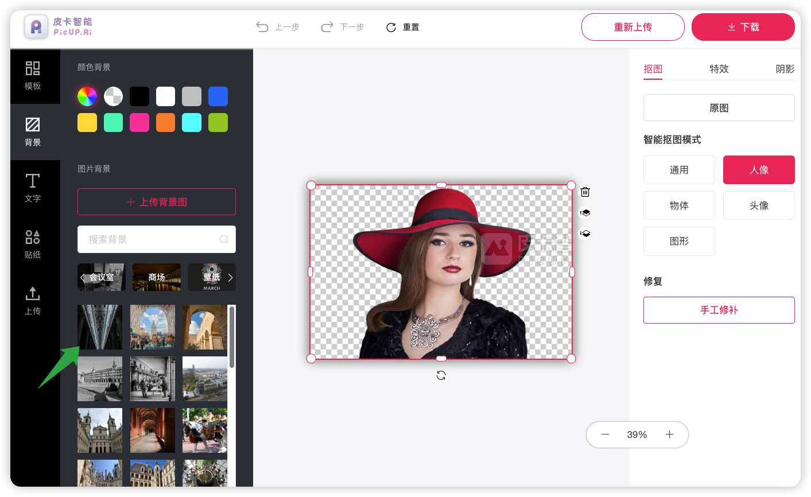Click the PicUP.Ai logo
Screen dimensions: 811x497
pyautogui.click(x=59, y=26)
